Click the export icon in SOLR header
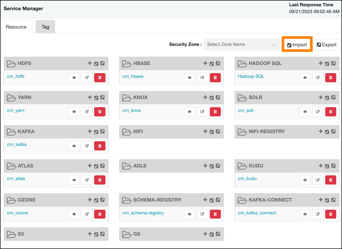This screenshot has height=249, width=342. pos(333,98)
